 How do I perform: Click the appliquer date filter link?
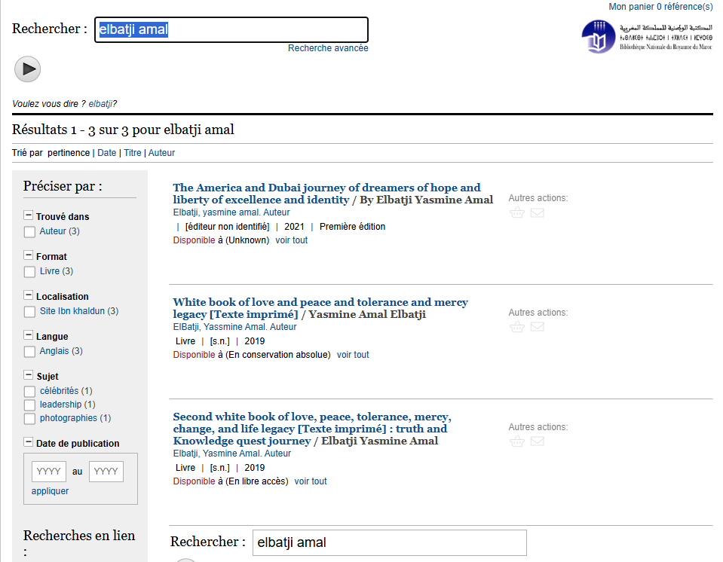pyautogui.click(x=50, y=491)
